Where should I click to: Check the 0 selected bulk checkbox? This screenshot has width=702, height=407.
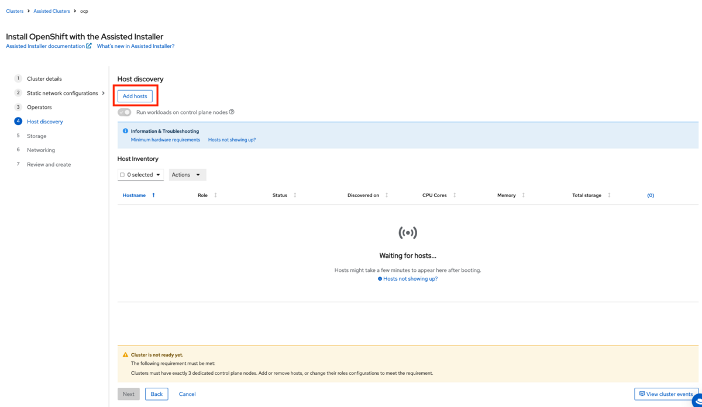tap(122, 175)
